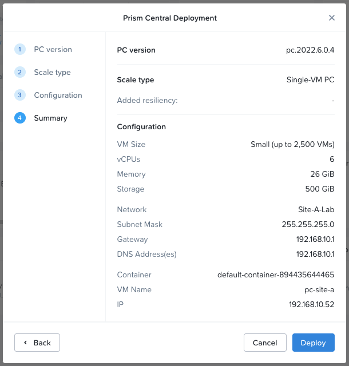349x366 pixels.
Task: Cancel the deployment wizard
Action: click(264, 343)
